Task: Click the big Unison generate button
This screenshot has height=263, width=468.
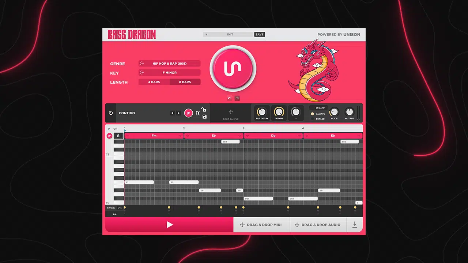Action: 233,68
